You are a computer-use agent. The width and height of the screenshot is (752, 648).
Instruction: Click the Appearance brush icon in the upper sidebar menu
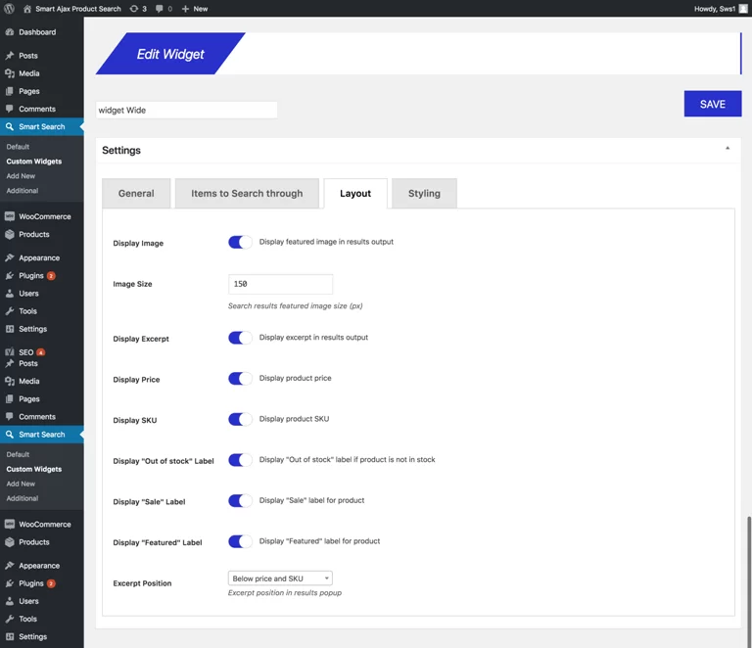click(x=10, y=257)
